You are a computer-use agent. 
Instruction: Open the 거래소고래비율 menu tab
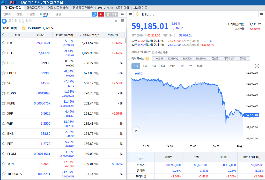point(58,8)
